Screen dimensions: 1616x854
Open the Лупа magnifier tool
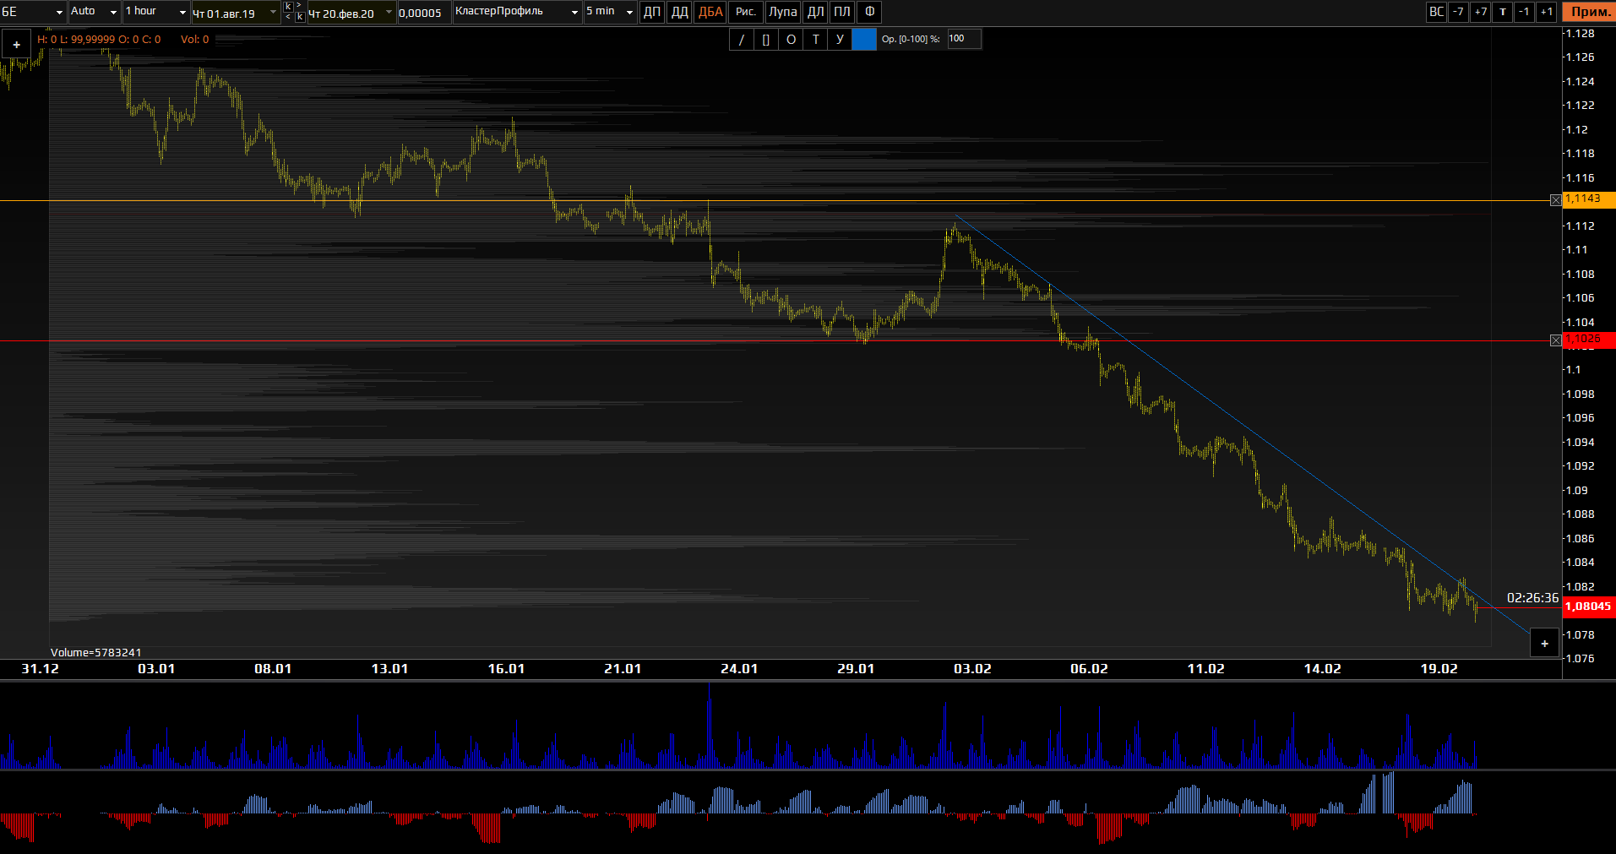(x=782, y=12)
